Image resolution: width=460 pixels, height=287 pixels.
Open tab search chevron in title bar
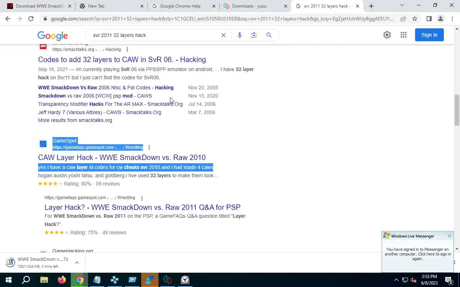402,5
